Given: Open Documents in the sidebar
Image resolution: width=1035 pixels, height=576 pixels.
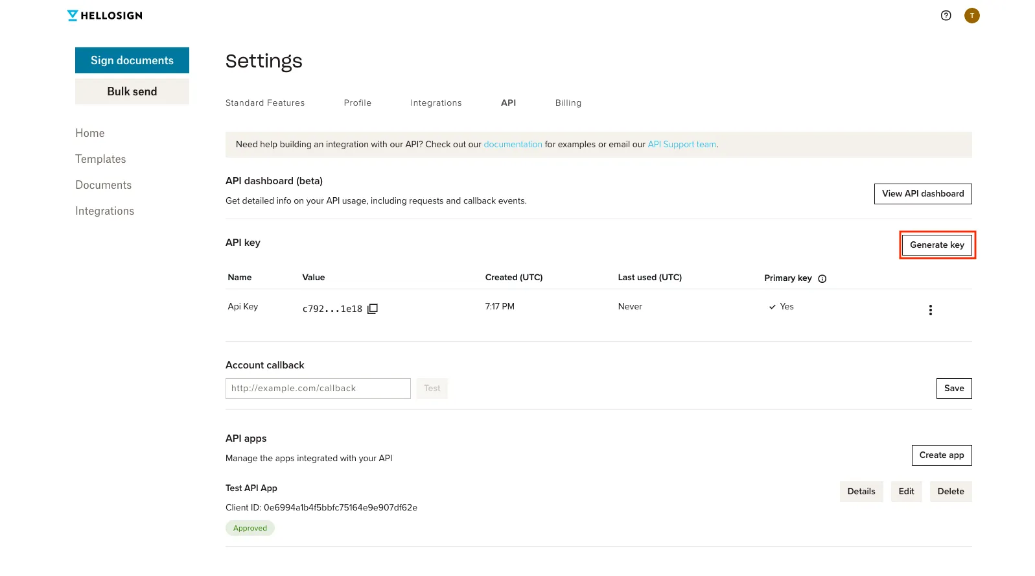Looking at the screenshot, I should click(104, 185).
